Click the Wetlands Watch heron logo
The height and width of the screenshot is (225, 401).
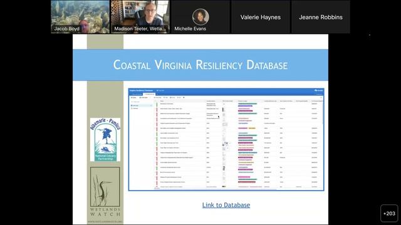[105, 192]
